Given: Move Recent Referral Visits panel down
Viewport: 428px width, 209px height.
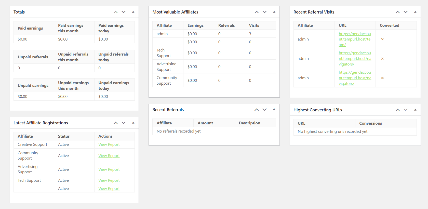Looking at the screenshot, I should coord(406,12).
